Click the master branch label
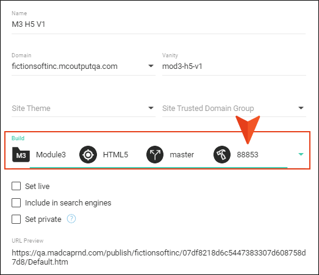319x275 pixels. (182, 155)
